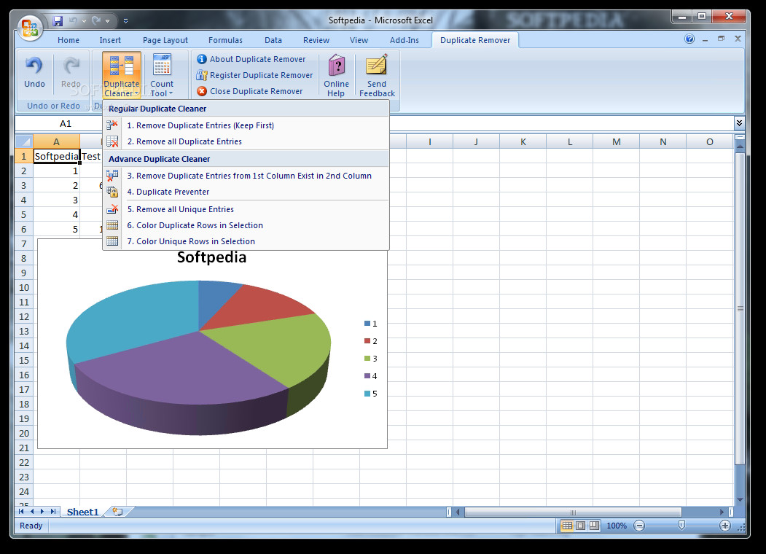Open the Count Tool dropdown
This screenshot has width=766, height=554.
coord(162,75)
